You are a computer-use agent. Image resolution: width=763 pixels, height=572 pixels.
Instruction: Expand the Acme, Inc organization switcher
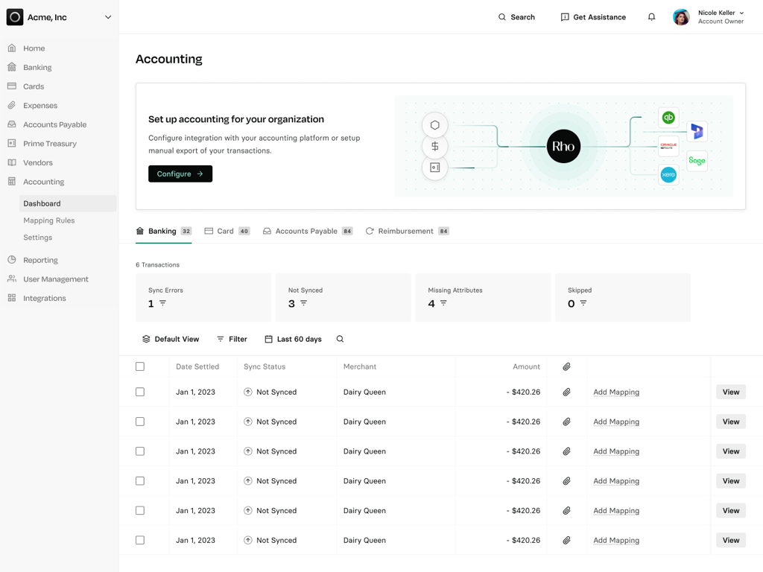click(x=108, y=17)
